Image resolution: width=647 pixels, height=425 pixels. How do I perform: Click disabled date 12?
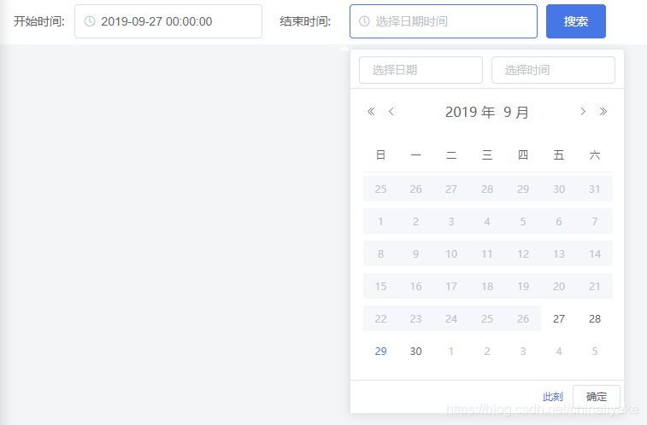pyautogui.click(x=523, y=253)
